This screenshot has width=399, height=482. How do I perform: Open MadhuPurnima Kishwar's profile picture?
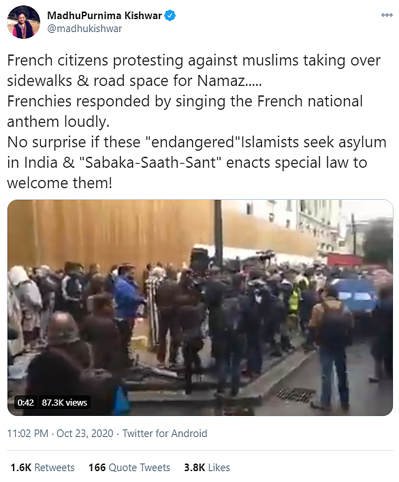coord(23,22)
